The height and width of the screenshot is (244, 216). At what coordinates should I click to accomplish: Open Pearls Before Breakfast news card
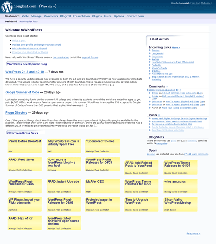point(24,146)
